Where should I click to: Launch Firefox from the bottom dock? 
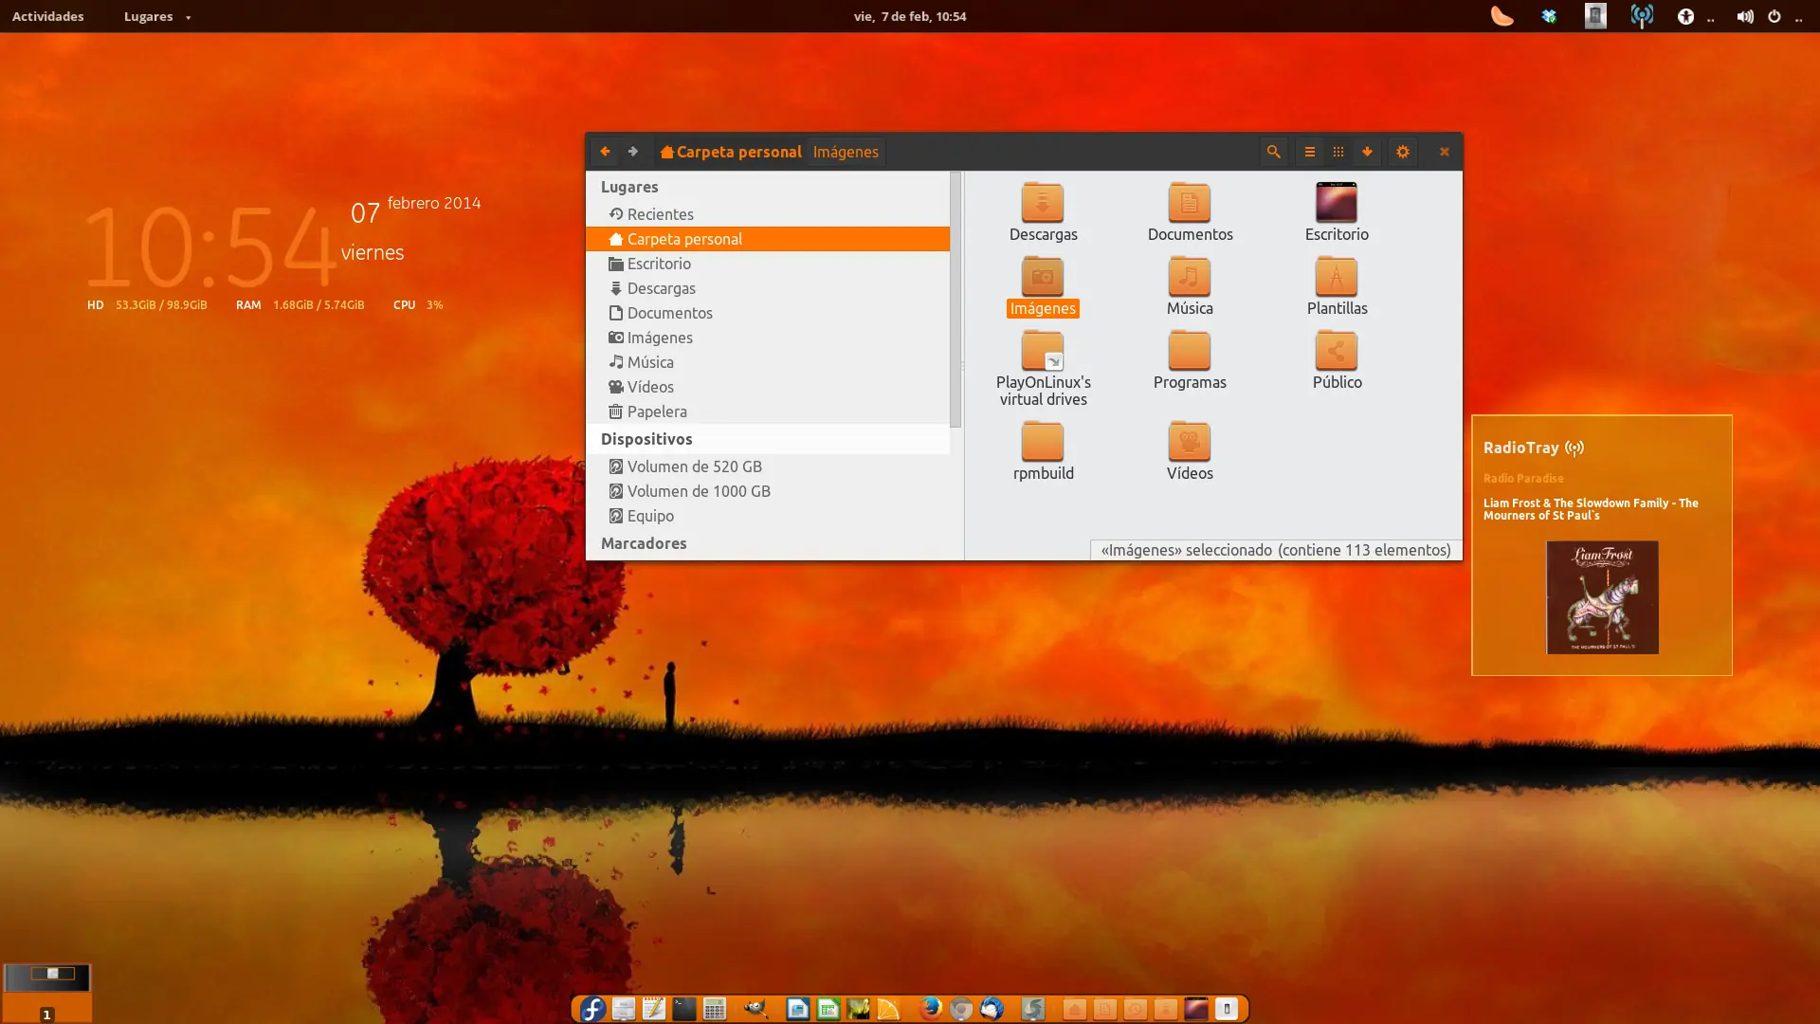point(930,1010)
